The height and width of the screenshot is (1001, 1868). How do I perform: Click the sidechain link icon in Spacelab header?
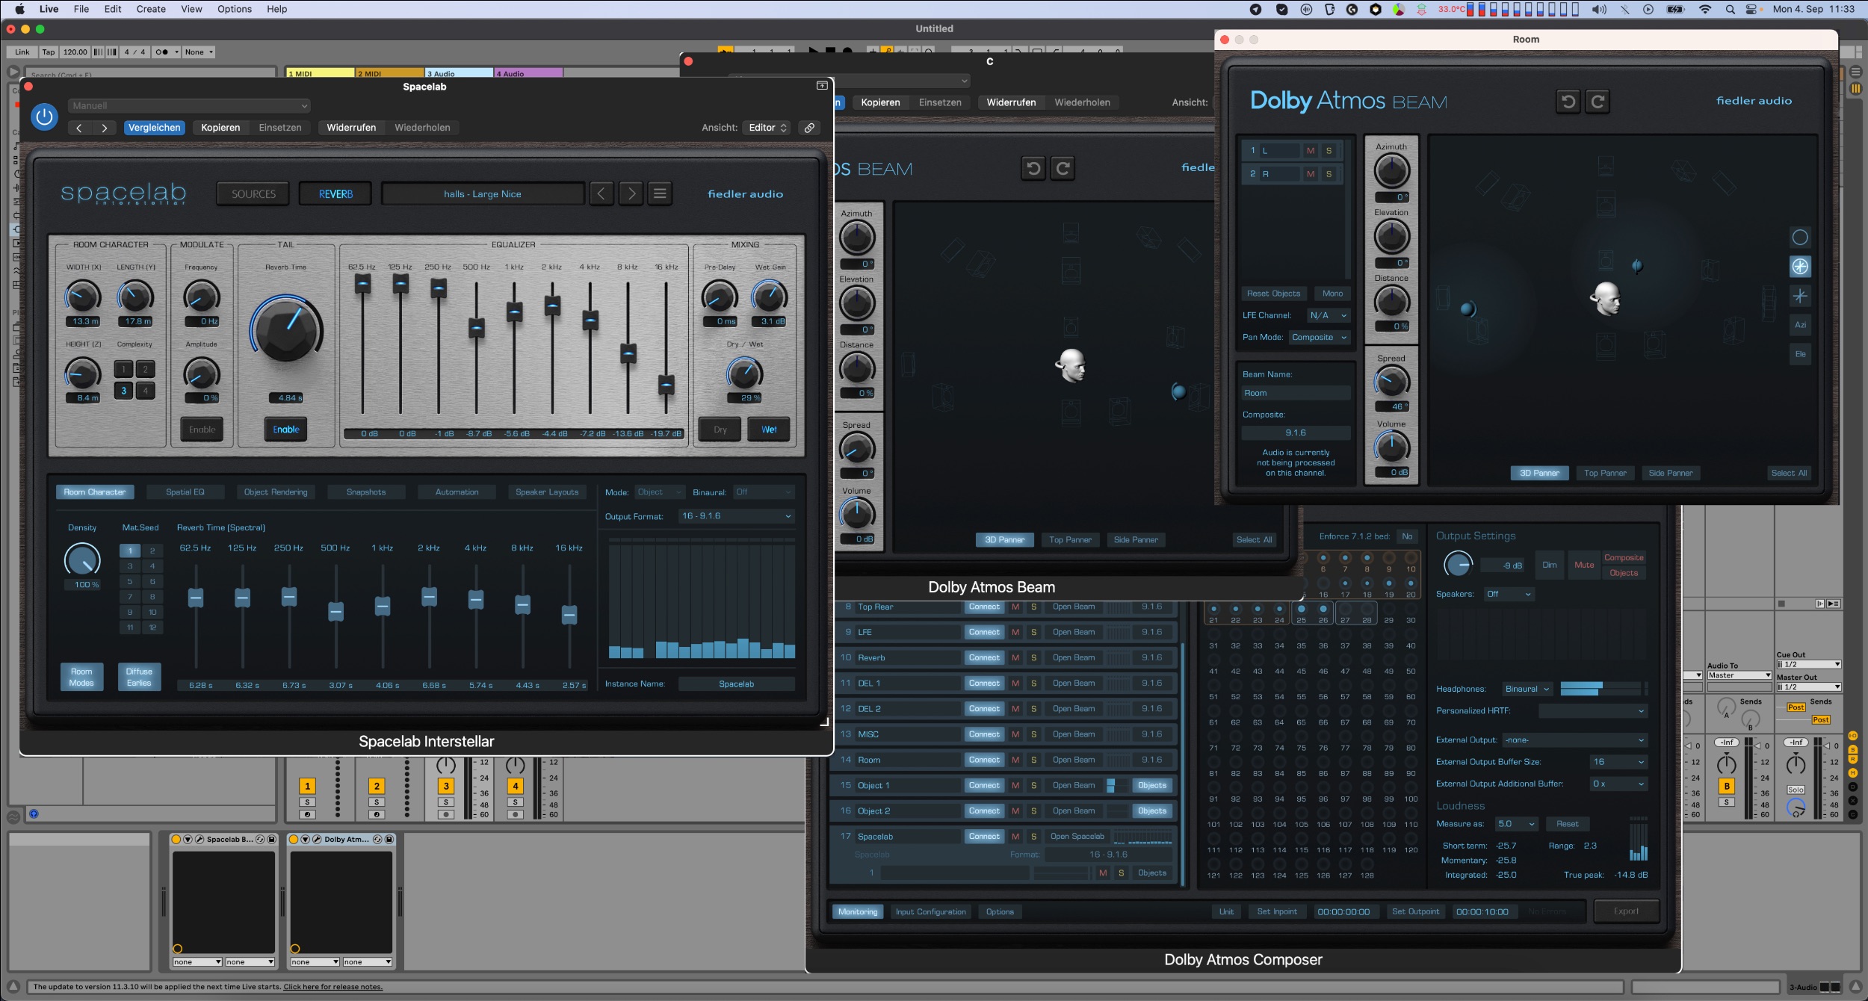coord(809,128)
